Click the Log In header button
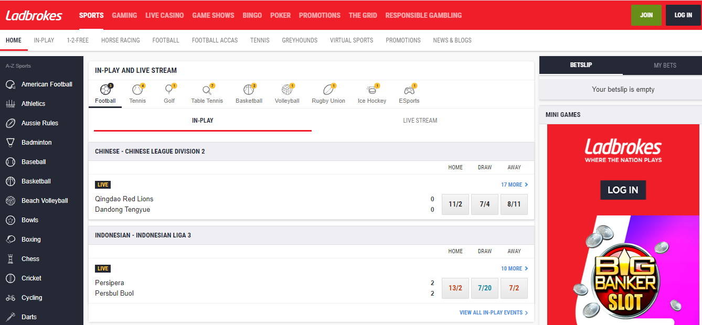702x325 pixels. coord(683,15)
